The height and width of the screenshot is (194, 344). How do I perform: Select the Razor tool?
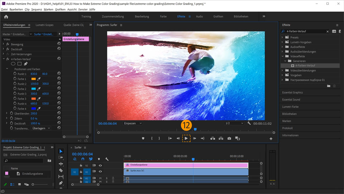(61, 170)
